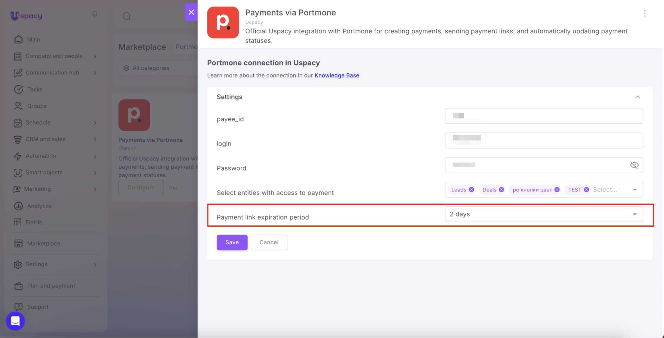Image resolution: width=664 pixels, height=338 pixels.
Task: Click the Automation lightning icon
Action: [x=18, y=156]
